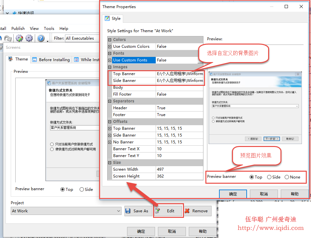Viewport: 311px width, 238px height.
Task: Click the Remove theme button
Action: [197, 211]
